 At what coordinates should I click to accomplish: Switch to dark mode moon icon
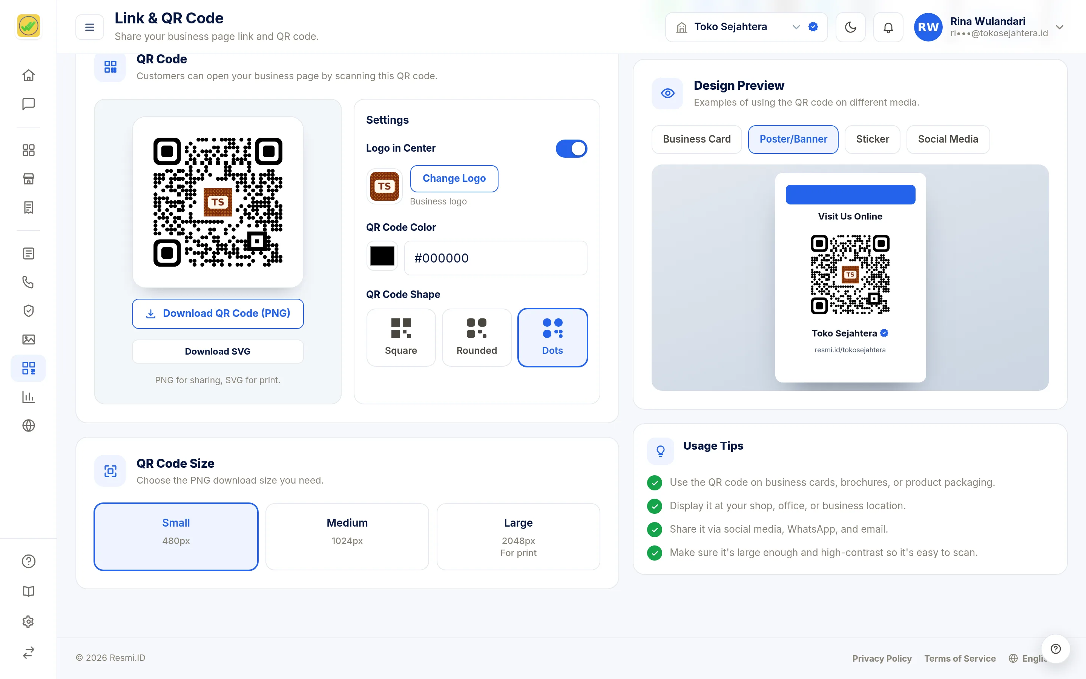pyautogui.click(x=850, y=27)
